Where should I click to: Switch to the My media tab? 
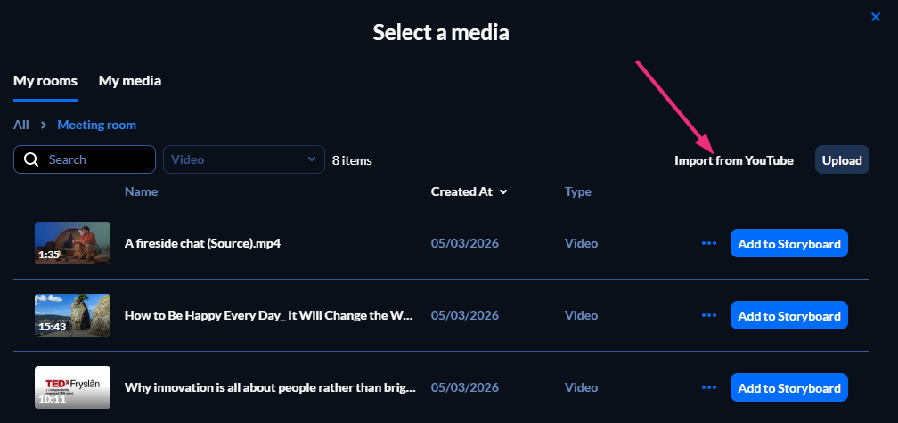[130, 81]
